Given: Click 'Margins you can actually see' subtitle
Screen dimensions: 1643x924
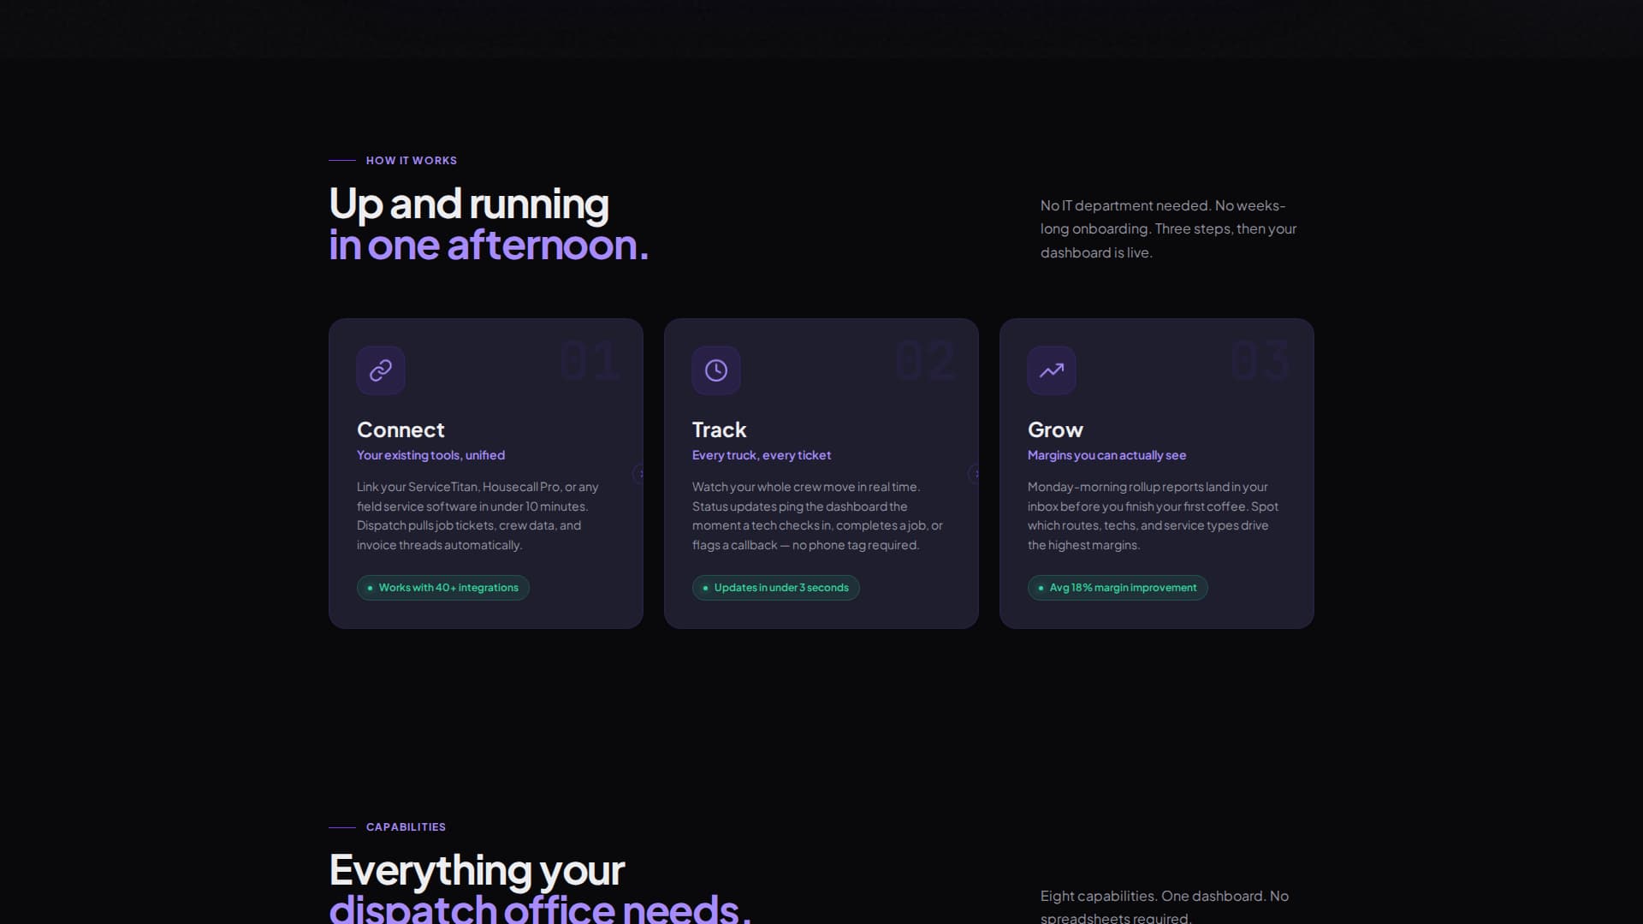Looking at the screenshot, I should point(1106,455).
